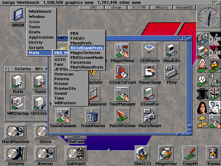Open the Grafx menu item
The image size is (221, 166).
coord(35,32)
